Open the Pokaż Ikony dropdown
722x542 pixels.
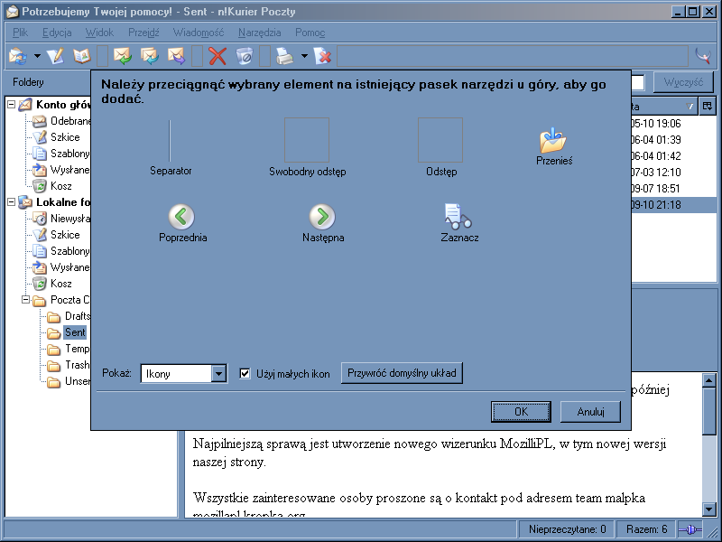183,373
